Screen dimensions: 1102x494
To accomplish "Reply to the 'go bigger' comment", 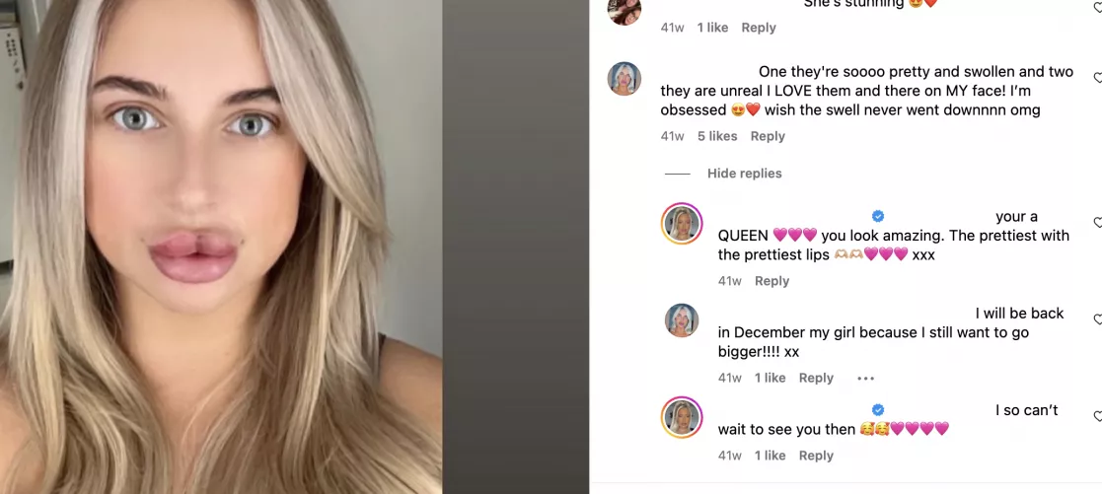I will pyautogui.click(x=816, y=378).
